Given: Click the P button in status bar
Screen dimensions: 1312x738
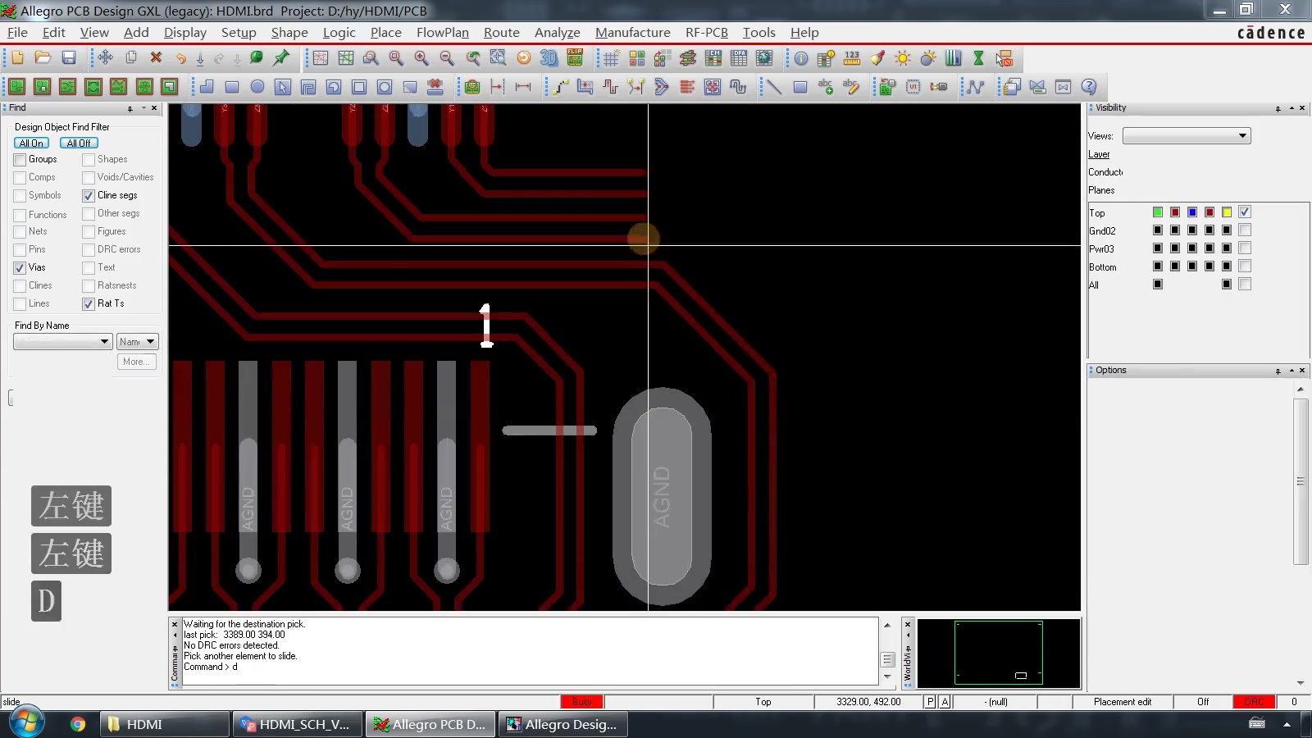Looking at the screenshot, I should click(930, 702).
